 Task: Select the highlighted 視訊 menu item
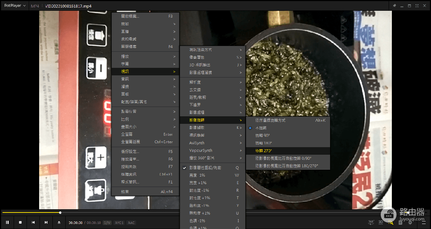click(x=145, y=71)
